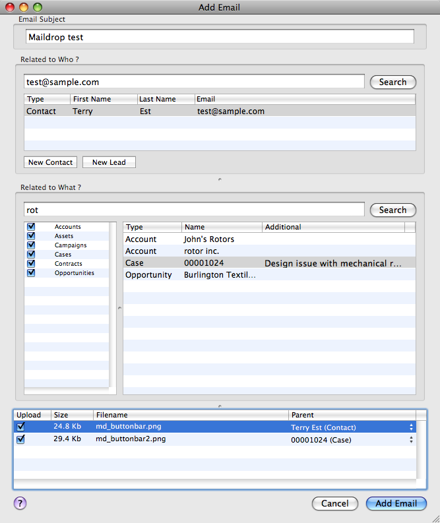This screenshot has height=523, width=440.
Task: Open Parent dropdown for Terry Est (Contact)
Action: pyautogui.click(x=411, y=427)
